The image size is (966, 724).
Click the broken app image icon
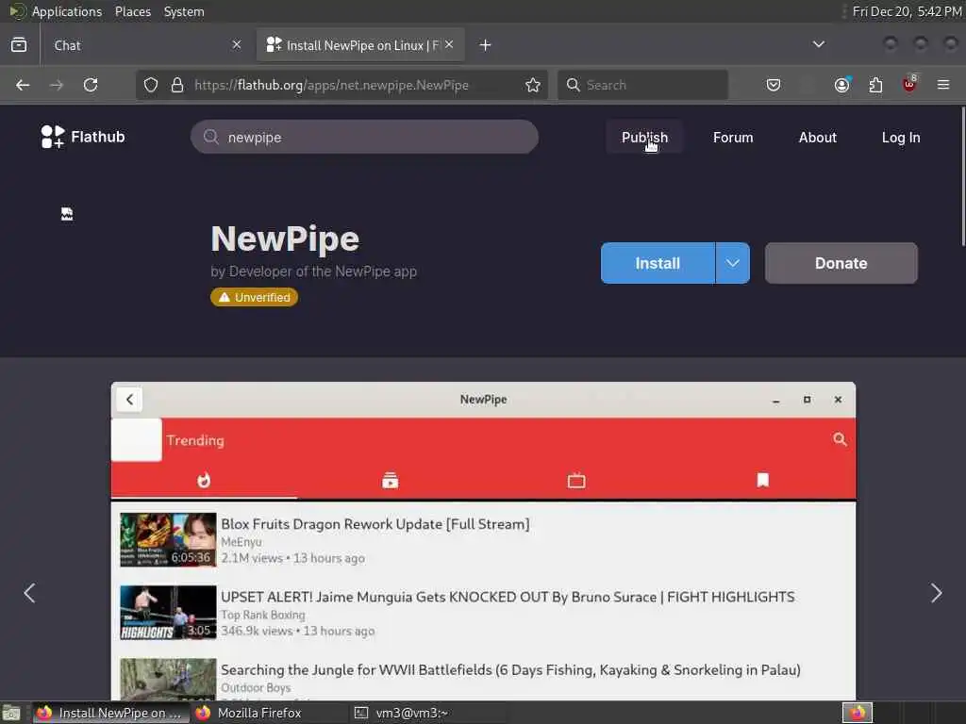click(67, 214)
